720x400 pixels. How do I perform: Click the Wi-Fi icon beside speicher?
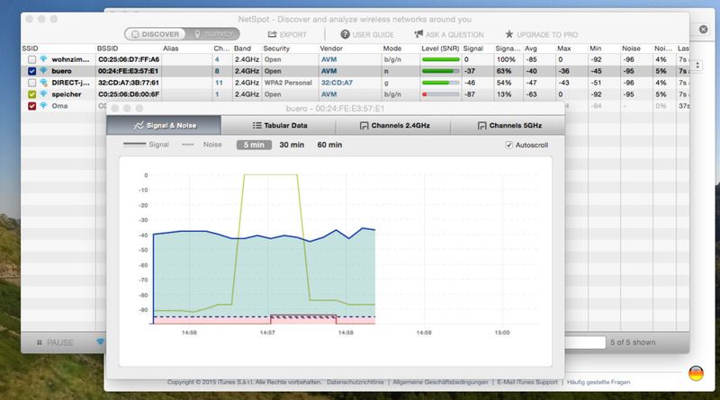43,94
